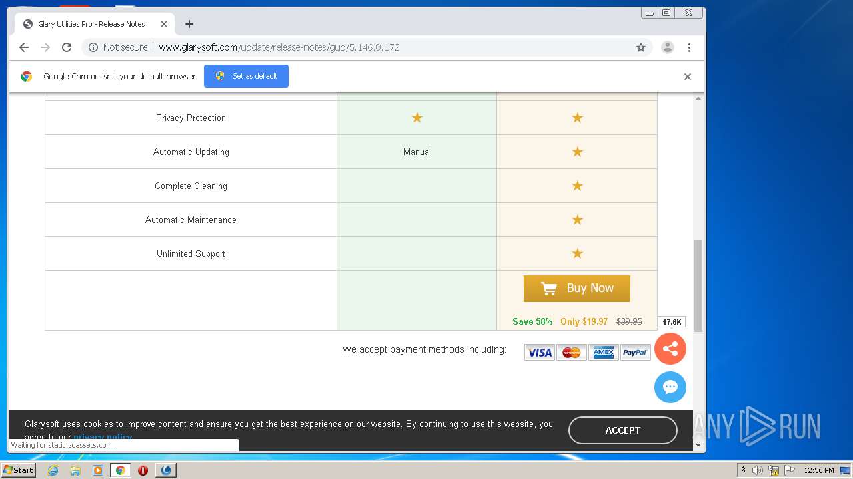Click the Buy Now button

pyautogui.click(x=577, y=289)
